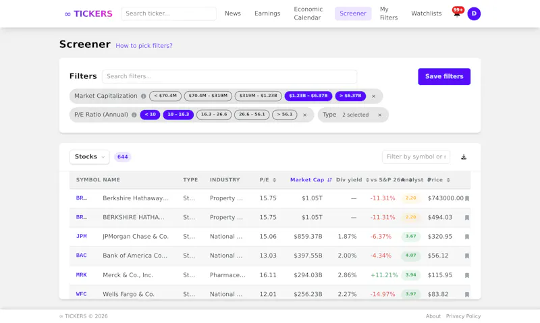Open WFC ticker symbol link
This screenshot has height=323, width=540.
click(x=81, y=294)
